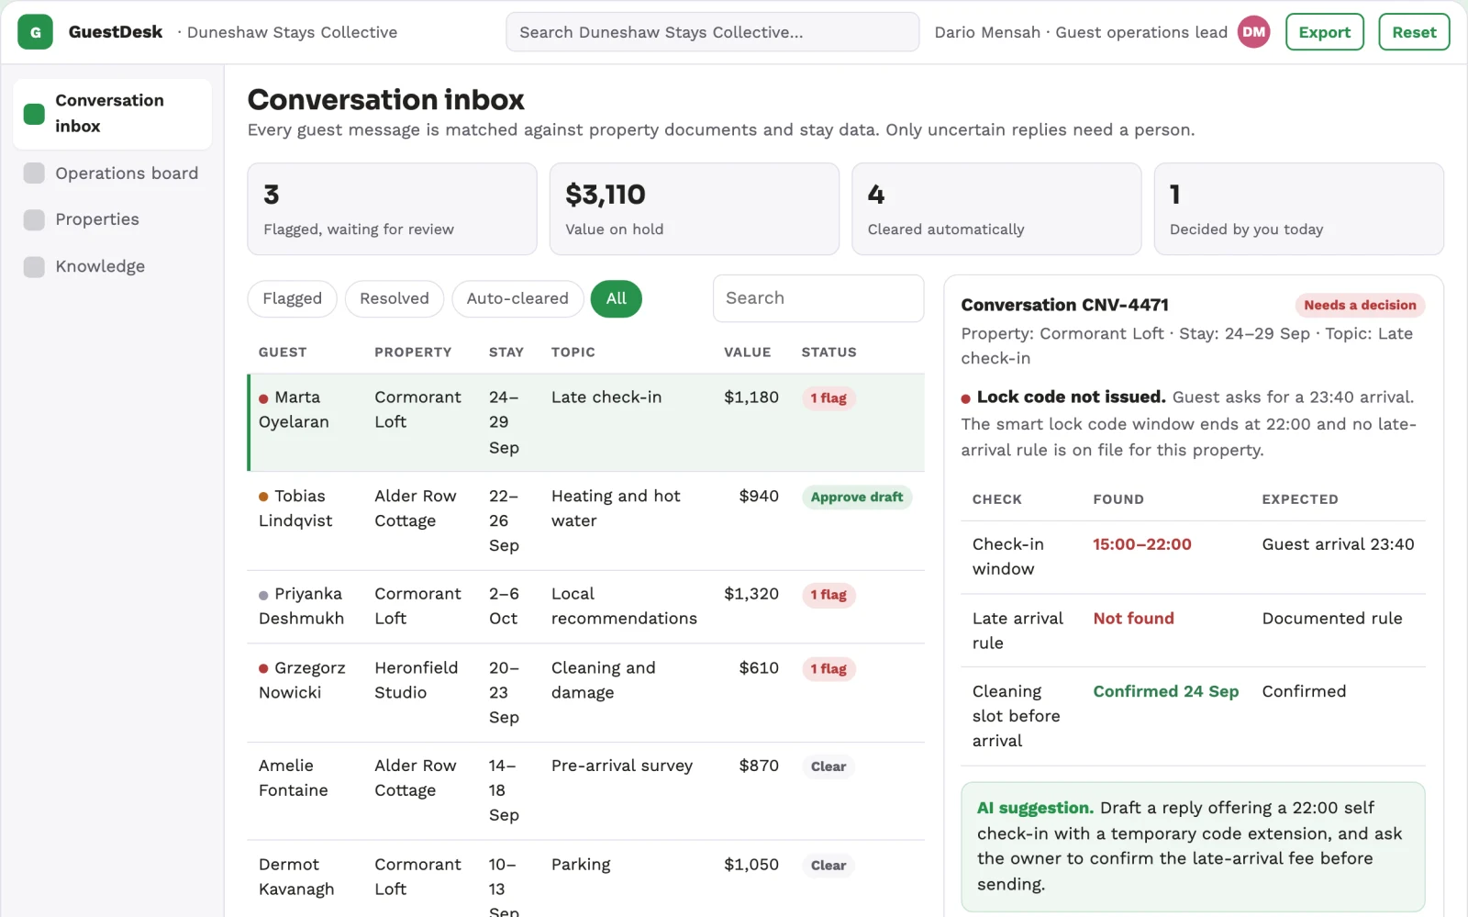1468x917 pixels.
Task: Click the Properties sidebar icon
Action: (x=34, y=219)
